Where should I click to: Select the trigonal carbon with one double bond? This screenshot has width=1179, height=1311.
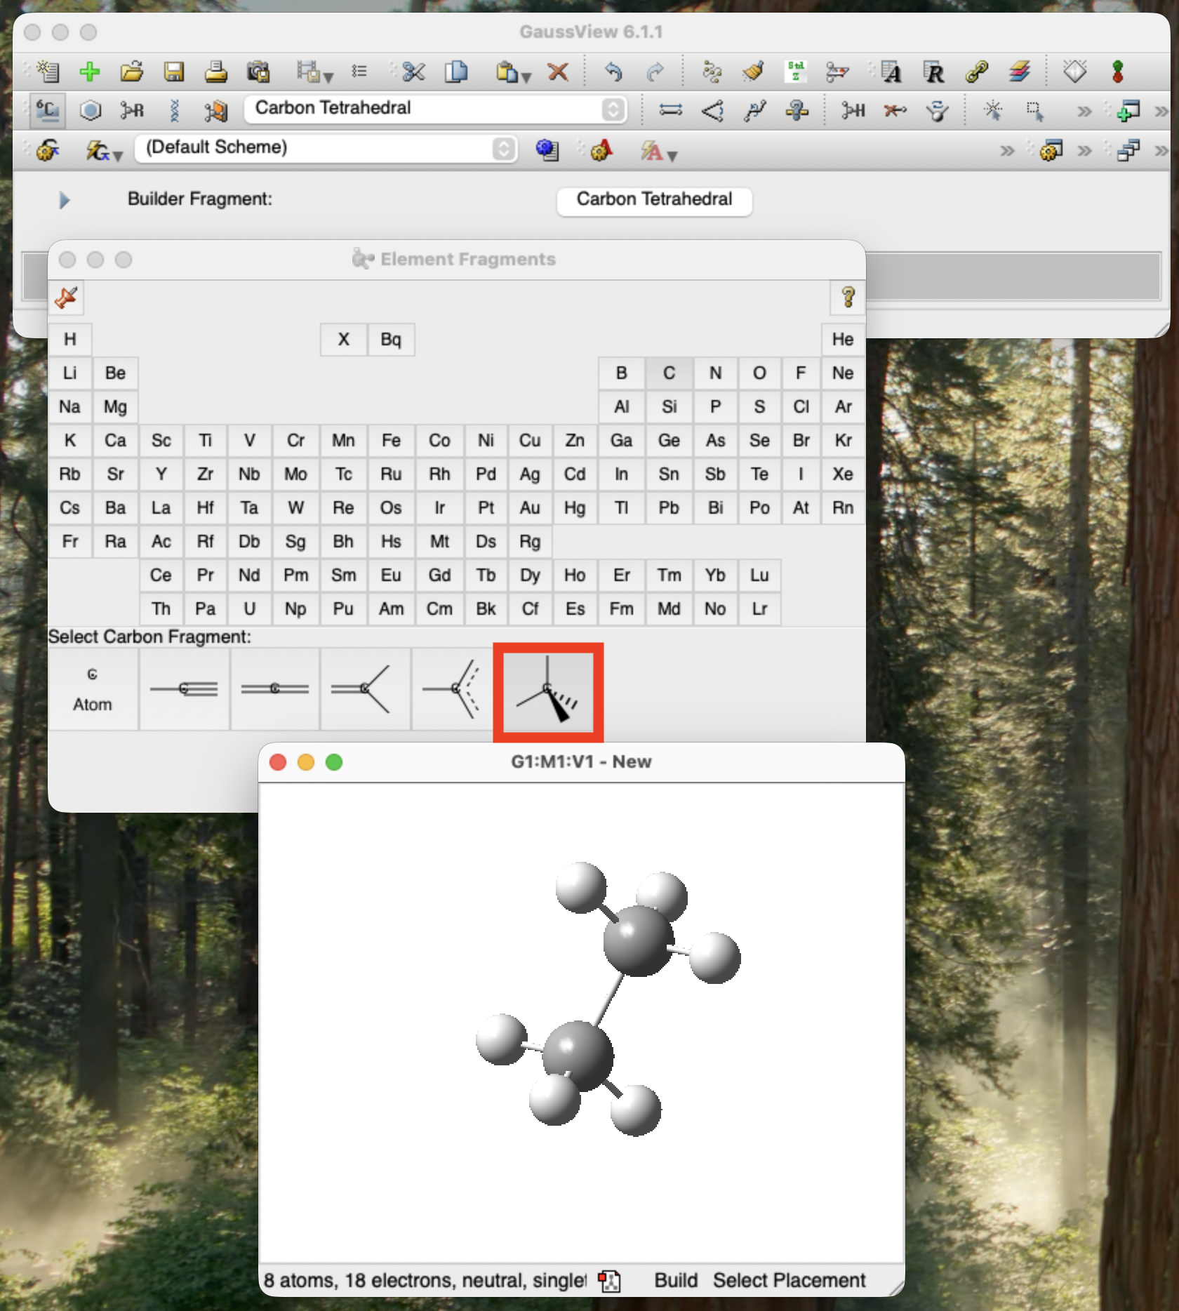point(365,689)
